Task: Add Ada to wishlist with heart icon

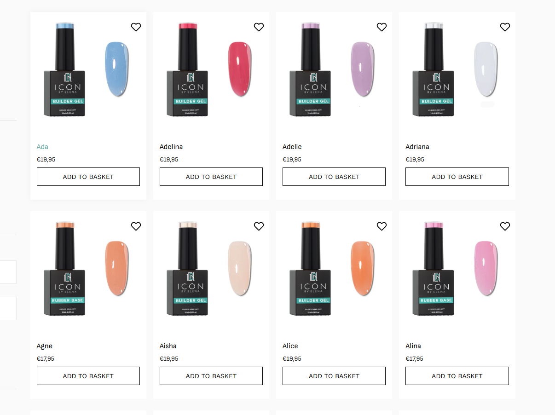Action: tap(136, 27)
